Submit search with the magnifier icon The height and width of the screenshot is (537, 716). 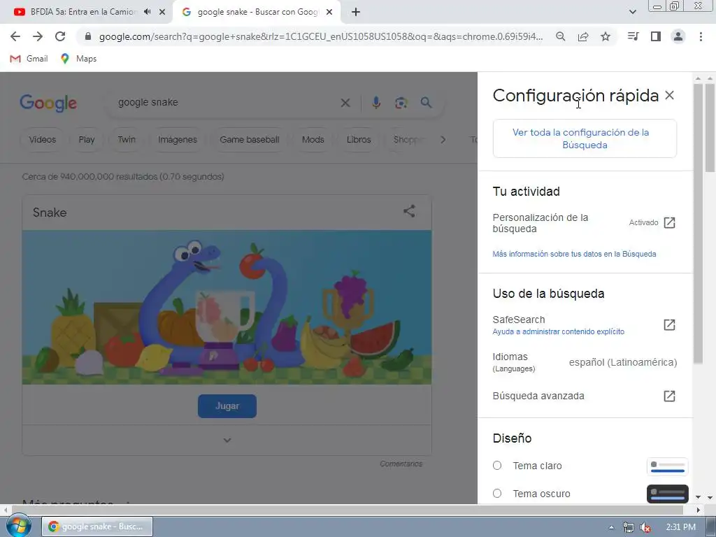tap(426, 103)
